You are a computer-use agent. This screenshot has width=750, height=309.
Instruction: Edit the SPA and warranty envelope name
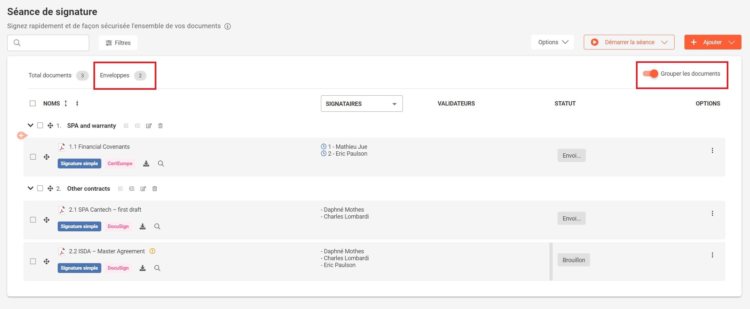click(x=149, y=126)
